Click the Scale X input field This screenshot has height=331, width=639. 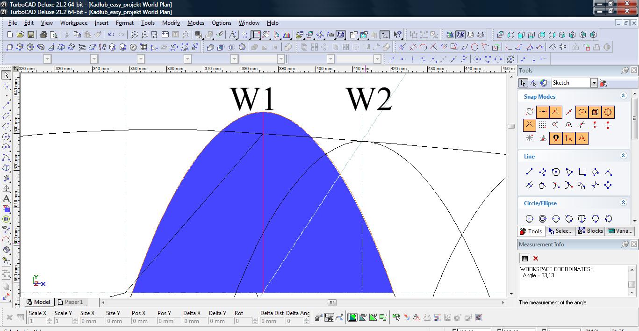[x=37, y=321]
